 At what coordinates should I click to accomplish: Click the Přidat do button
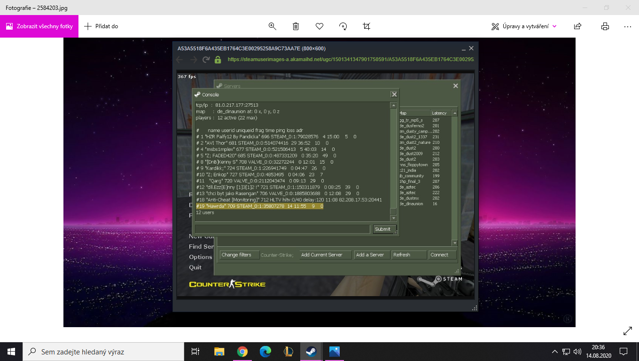pyautogui.click(x=101, y=26)
